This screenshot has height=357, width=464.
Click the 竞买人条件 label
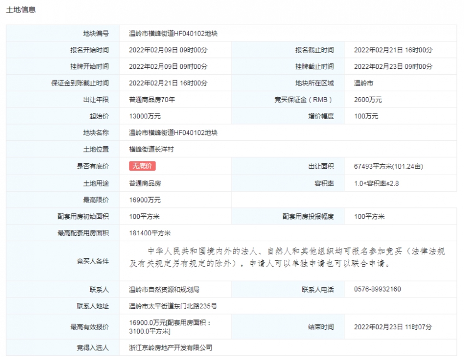[93, 261]
